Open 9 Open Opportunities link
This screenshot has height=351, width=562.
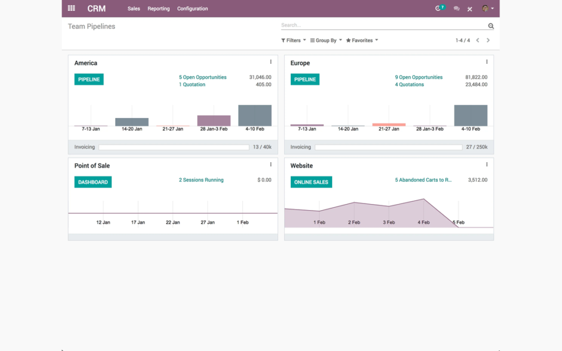coord(419,77)
